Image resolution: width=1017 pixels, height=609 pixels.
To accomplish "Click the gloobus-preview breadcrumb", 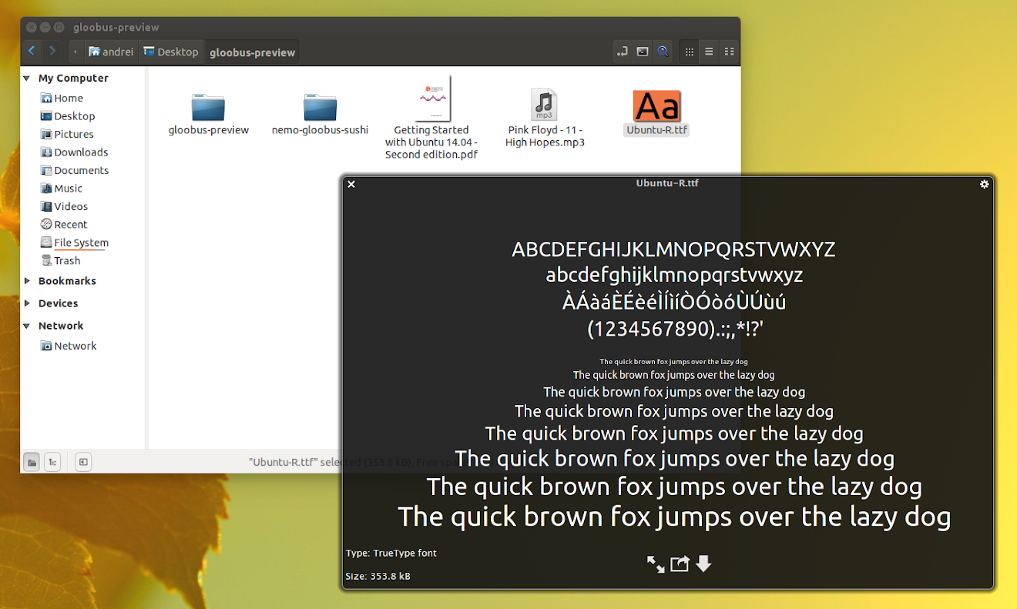I will 252,52.
